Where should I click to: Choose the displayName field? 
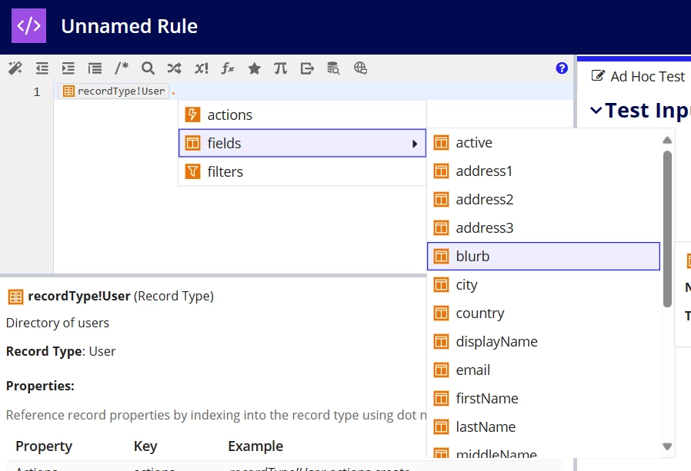click(544, 342)
